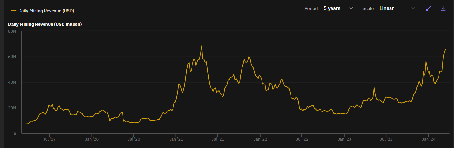Viewport: 454px width, 148px height.
Task: Click the Jul '20 x-axis label
Action: point(134,139)
